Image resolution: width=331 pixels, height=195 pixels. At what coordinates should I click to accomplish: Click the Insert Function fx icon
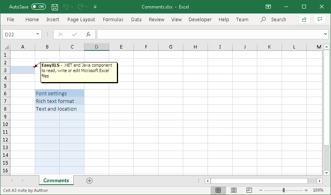pos(88,34)
